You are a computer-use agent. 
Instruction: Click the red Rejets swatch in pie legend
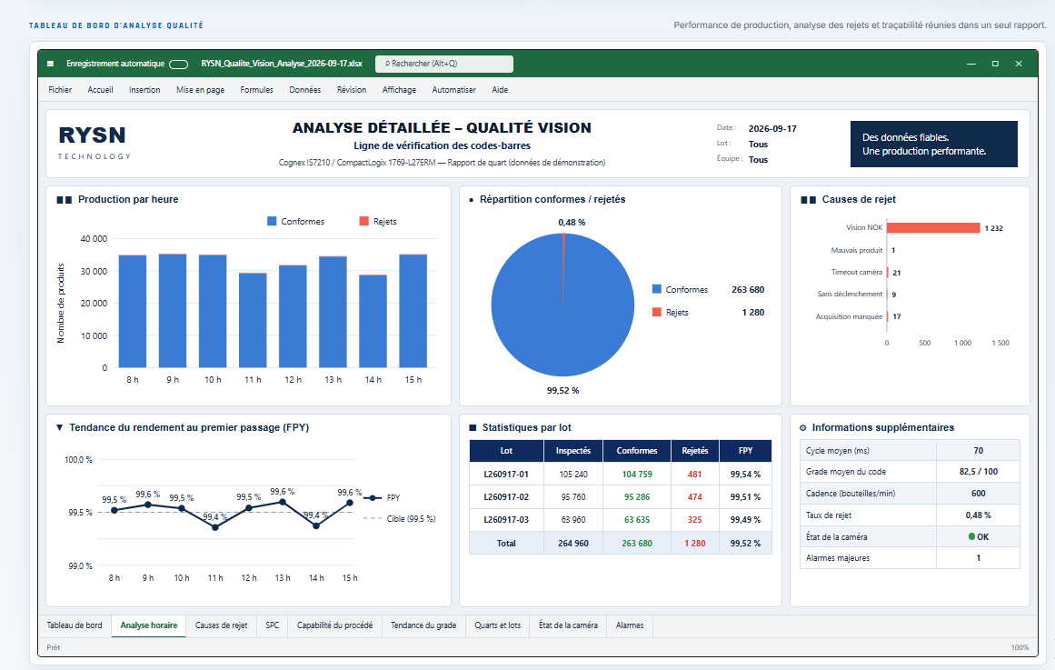[657, 312]
